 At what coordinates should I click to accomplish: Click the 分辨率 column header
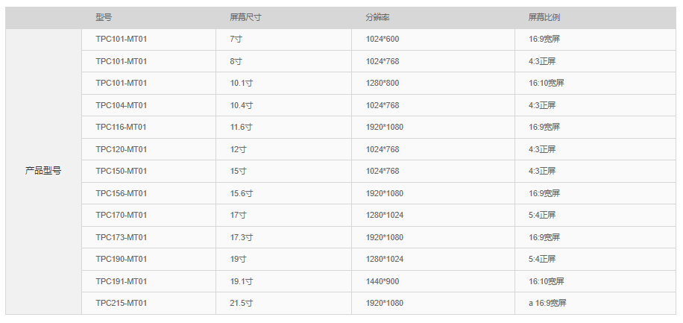click(x=377, y=17)
